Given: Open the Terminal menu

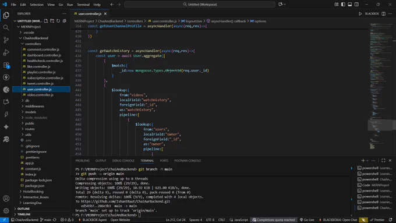Looking at the screenshot, I should tap(83, 4).
